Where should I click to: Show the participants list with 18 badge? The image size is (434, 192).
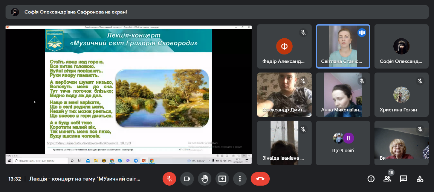pyautogui.click(x=387, y=179)
